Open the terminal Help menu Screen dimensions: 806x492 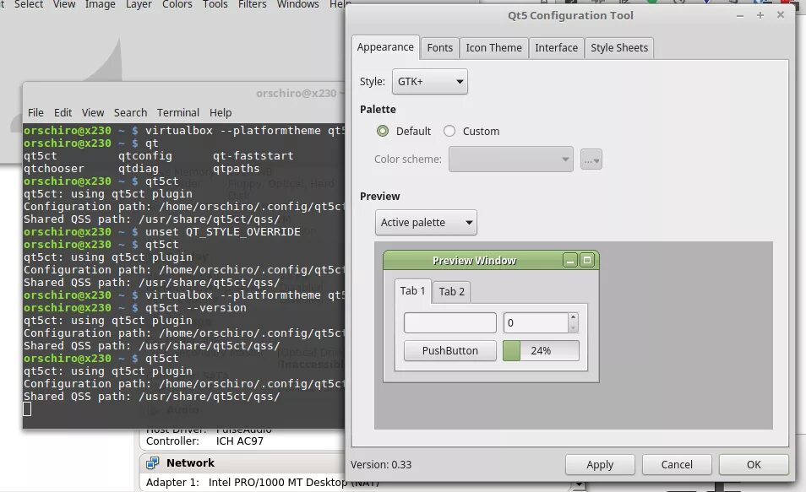pos(221,112)
